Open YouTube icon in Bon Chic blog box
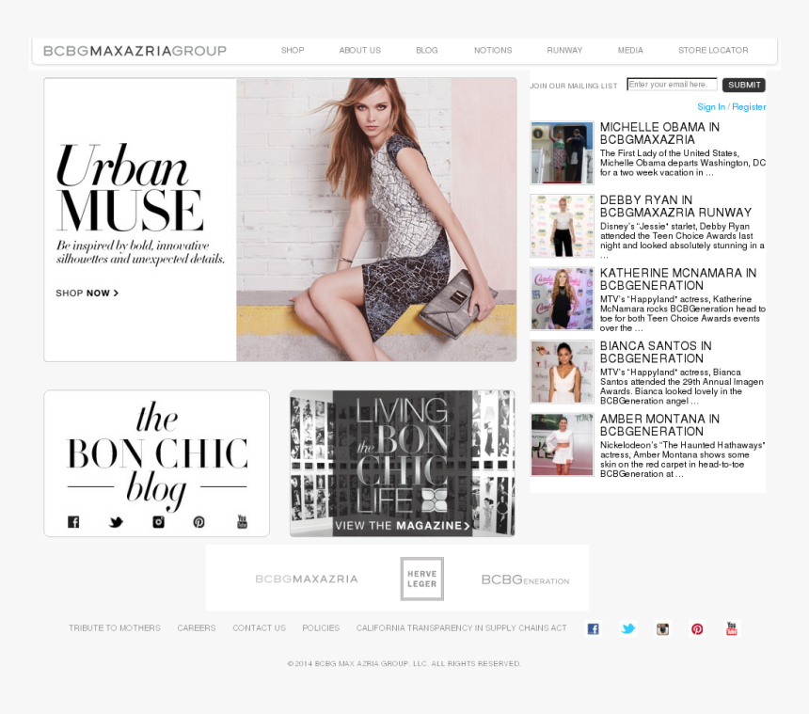This screenshot has height=714, width=809. pos(242,521)
